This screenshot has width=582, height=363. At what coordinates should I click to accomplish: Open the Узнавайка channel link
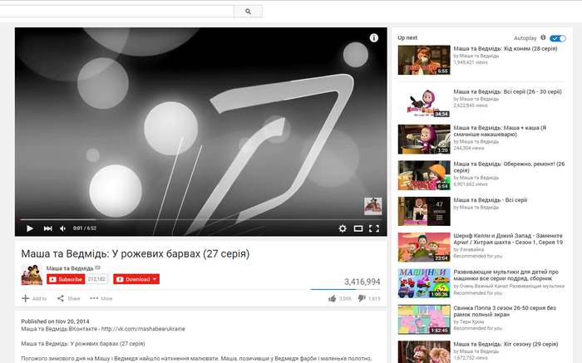(x=471, y=249)
